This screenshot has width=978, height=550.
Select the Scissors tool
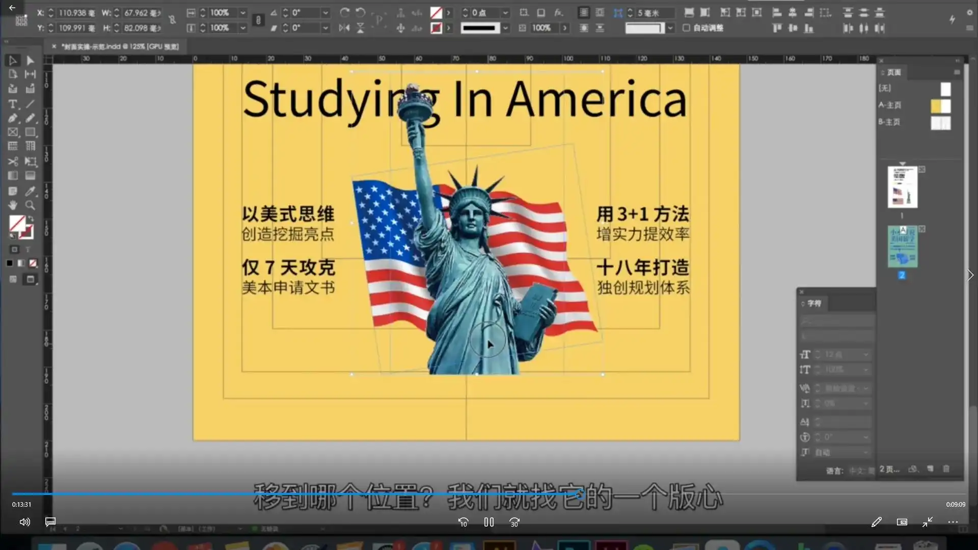(12, 161)
